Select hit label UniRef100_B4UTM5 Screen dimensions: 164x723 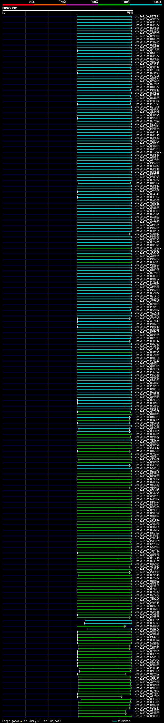tap(147, 414)
